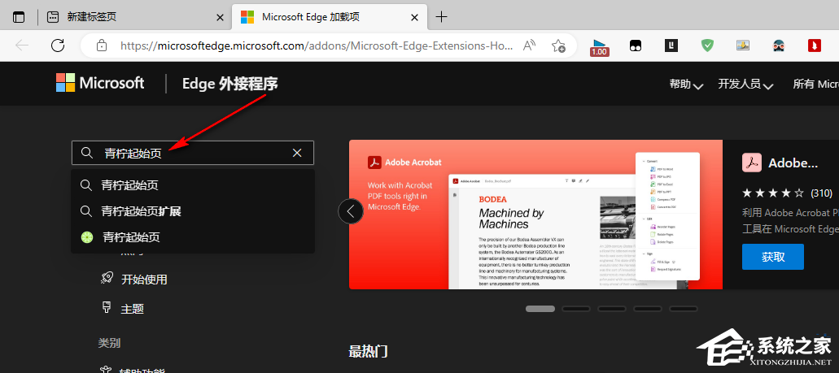Expand the 开发人员 dropdown menu
The height and width of the screenshot is (373, 839).
745,84
